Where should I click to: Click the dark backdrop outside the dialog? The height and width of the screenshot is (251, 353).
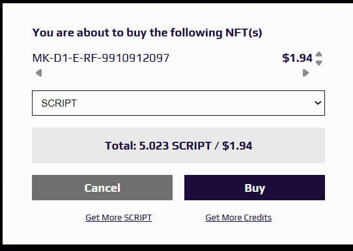click(176, 248)
